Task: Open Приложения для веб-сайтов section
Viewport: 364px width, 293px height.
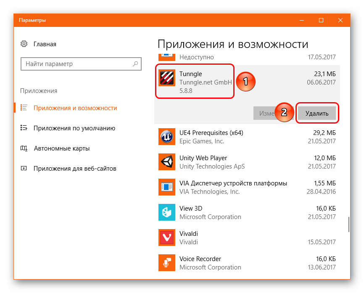Action: [x=75, y=169]
